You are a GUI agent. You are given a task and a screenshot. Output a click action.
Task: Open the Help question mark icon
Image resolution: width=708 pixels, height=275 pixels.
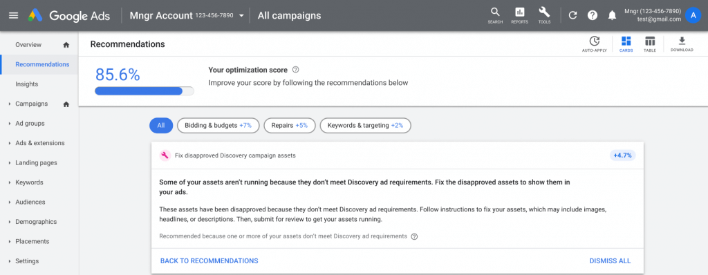click(x=593, y=15)
